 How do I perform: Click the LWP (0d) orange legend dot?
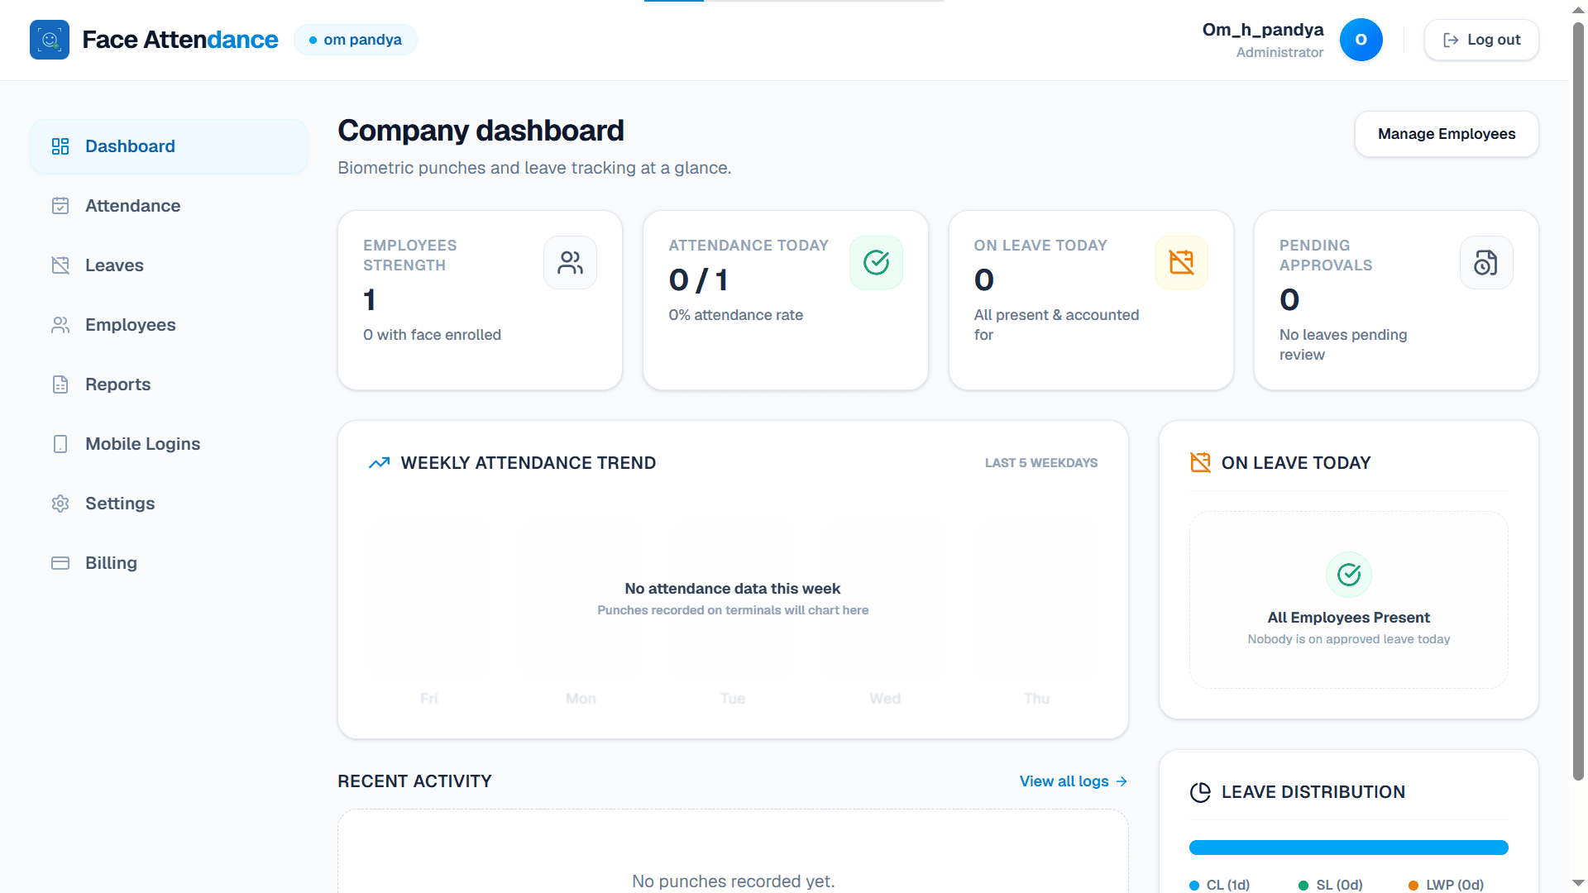coord(1413,886)
